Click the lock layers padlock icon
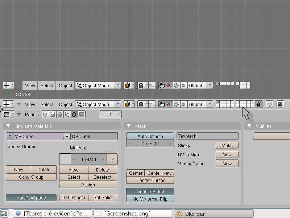The height and width of the screenshot is (218, 290). coord(258,104)
